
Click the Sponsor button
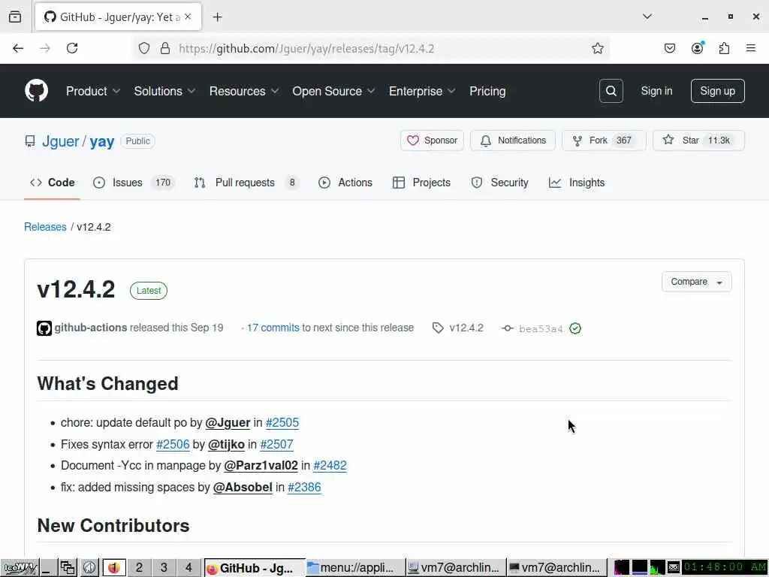[x=432, y=140]
